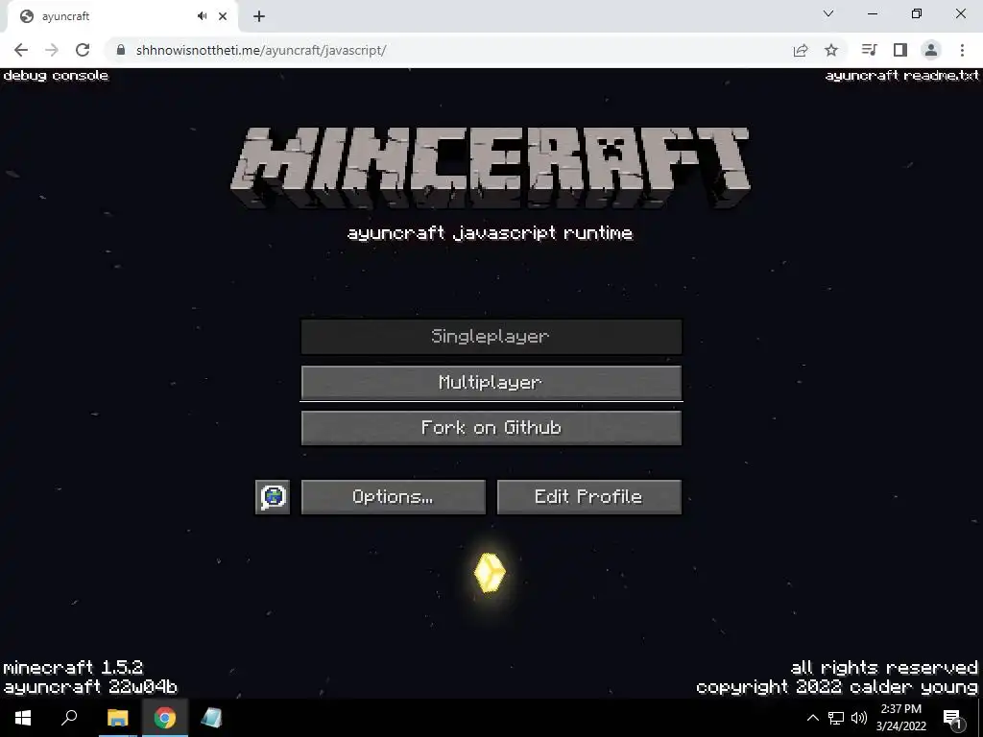Minimize the Chrome window
Image resolution: width=983 pixels, height=737 pixels.
872,13
